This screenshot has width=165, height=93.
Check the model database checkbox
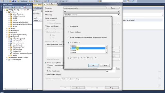(x=71, y=52)
